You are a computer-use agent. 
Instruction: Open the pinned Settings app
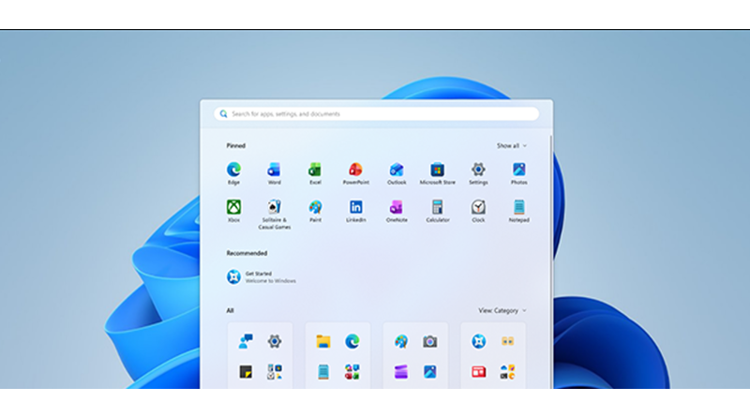pyautogui.click(x=478, y=173)
